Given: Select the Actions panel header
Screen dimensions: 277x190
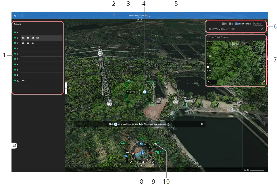Looking at the screenshot, I should coord(17,24).
